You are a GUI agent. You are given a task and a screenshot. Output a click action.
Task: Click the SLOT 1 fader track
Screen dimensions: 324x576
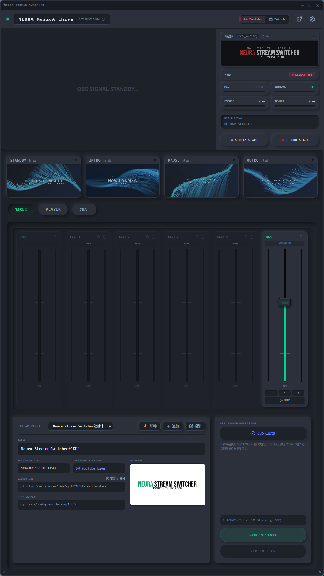click(88, 315)
